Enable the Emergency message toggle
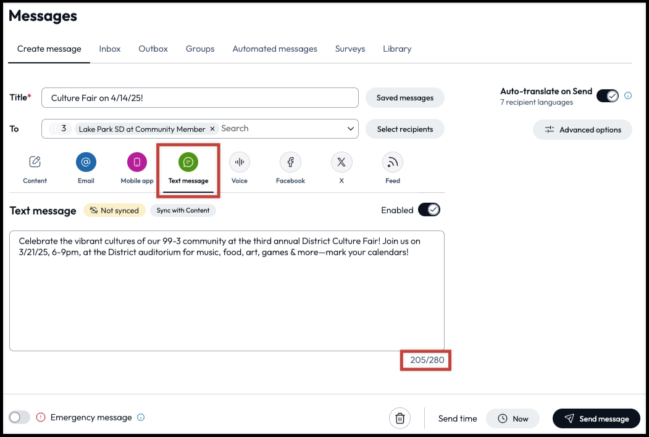The height and width of the screenshot is (437, 649). tap(19, 417)
